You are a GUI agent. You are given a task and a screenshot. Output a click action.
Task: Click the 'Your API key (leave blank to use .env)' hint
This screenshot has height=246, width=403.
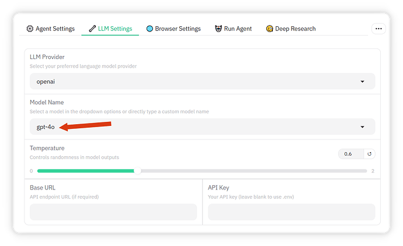click(251, 197)
